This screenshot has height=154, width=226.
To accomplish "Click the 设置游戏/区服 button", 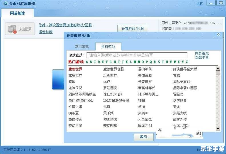I will [133, 28].
